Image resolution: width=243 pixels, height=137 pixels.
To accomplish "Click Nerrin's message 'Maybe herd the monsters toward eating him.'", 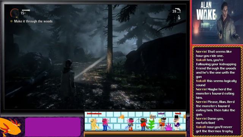I will [x=215, y=94].
